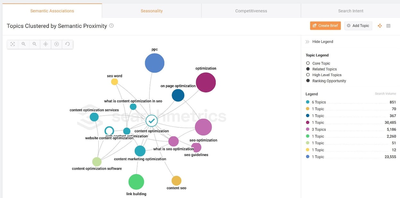This screenshot has width=400, height=198.
Task: Open the info tooltip beside the page title
Action: coord(111,26)
